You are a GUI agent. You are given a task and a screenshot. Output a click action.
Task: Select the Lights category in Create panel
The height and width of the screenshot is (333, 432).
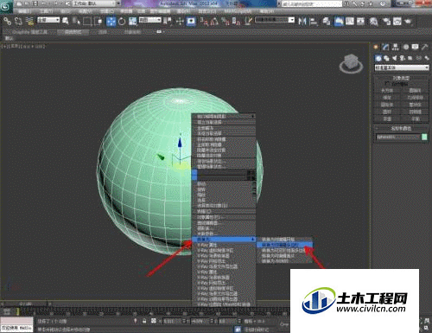394,58
